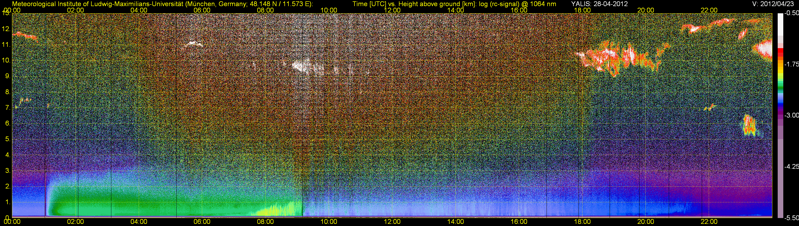Click the 2 km height axis label

click(8, 186)
